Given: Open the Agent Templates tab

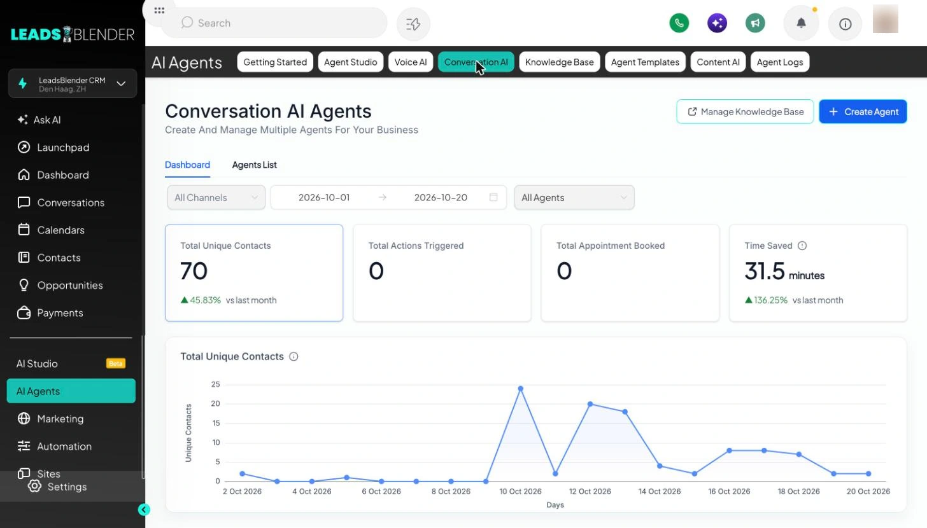Looking at the screenshot, I should (x=645, y=62).
